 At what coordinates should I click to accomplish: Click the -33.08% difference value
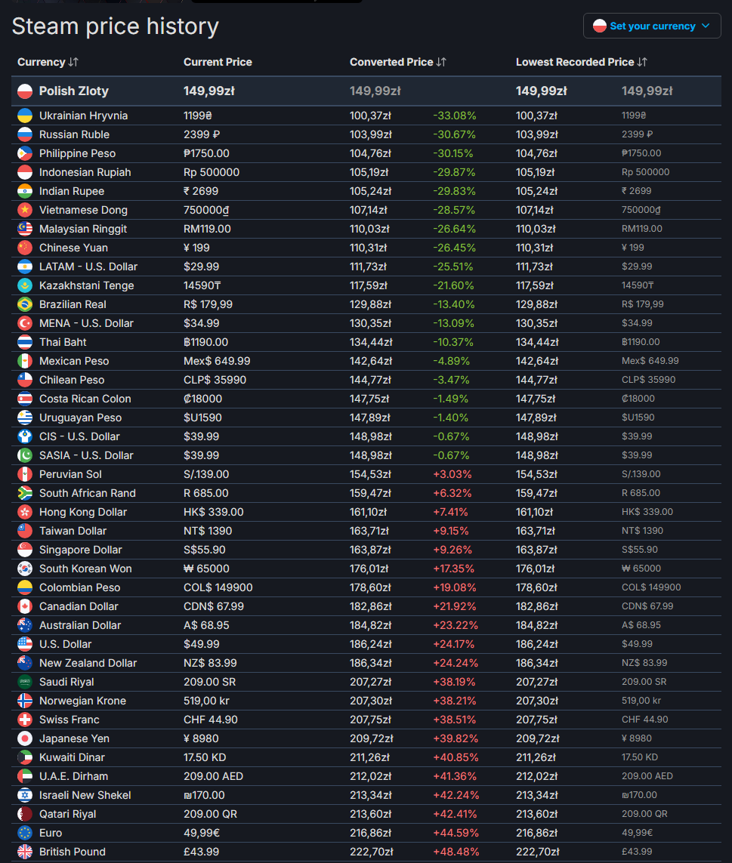click(x=455, y=116)
